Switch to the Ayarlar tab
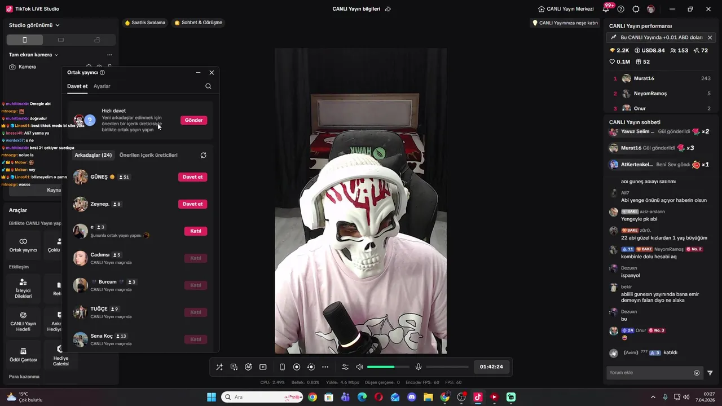The height and width of the screenshot is (406, 722). (x=102, y=86)
